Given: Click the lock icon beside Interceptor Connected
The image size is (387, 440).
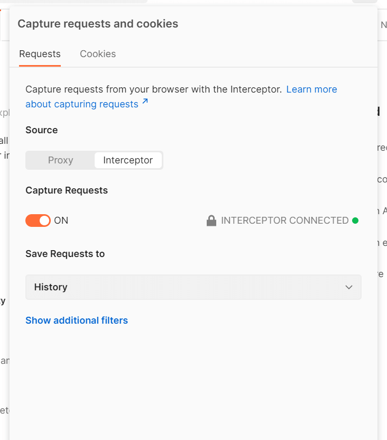Looking at the screenshot, I should pos(211,221).
